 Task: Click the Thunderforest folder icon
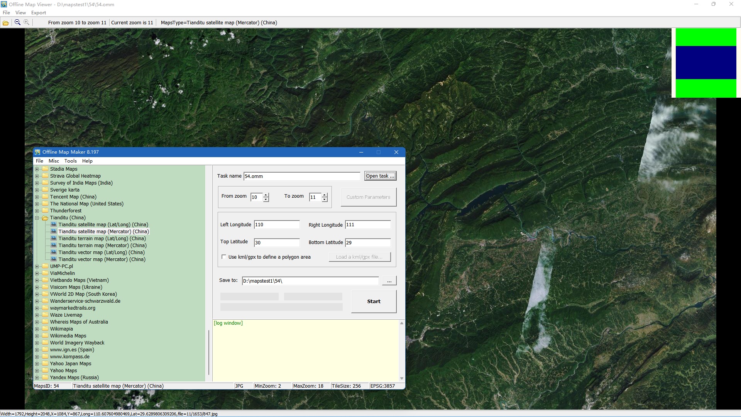pyautogui.click(x=45, y=210)
